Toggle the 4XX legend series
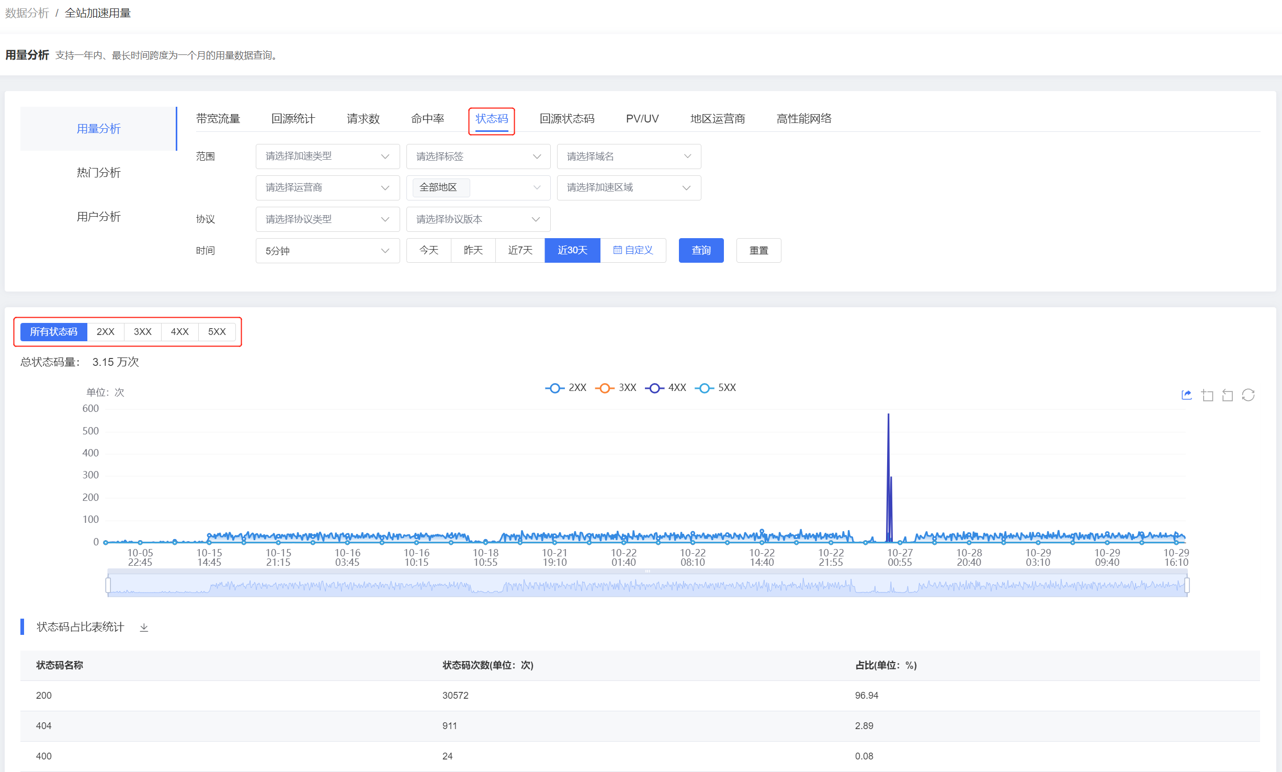The height and width of the screenshot is (772, 1282). click(665, 388)
